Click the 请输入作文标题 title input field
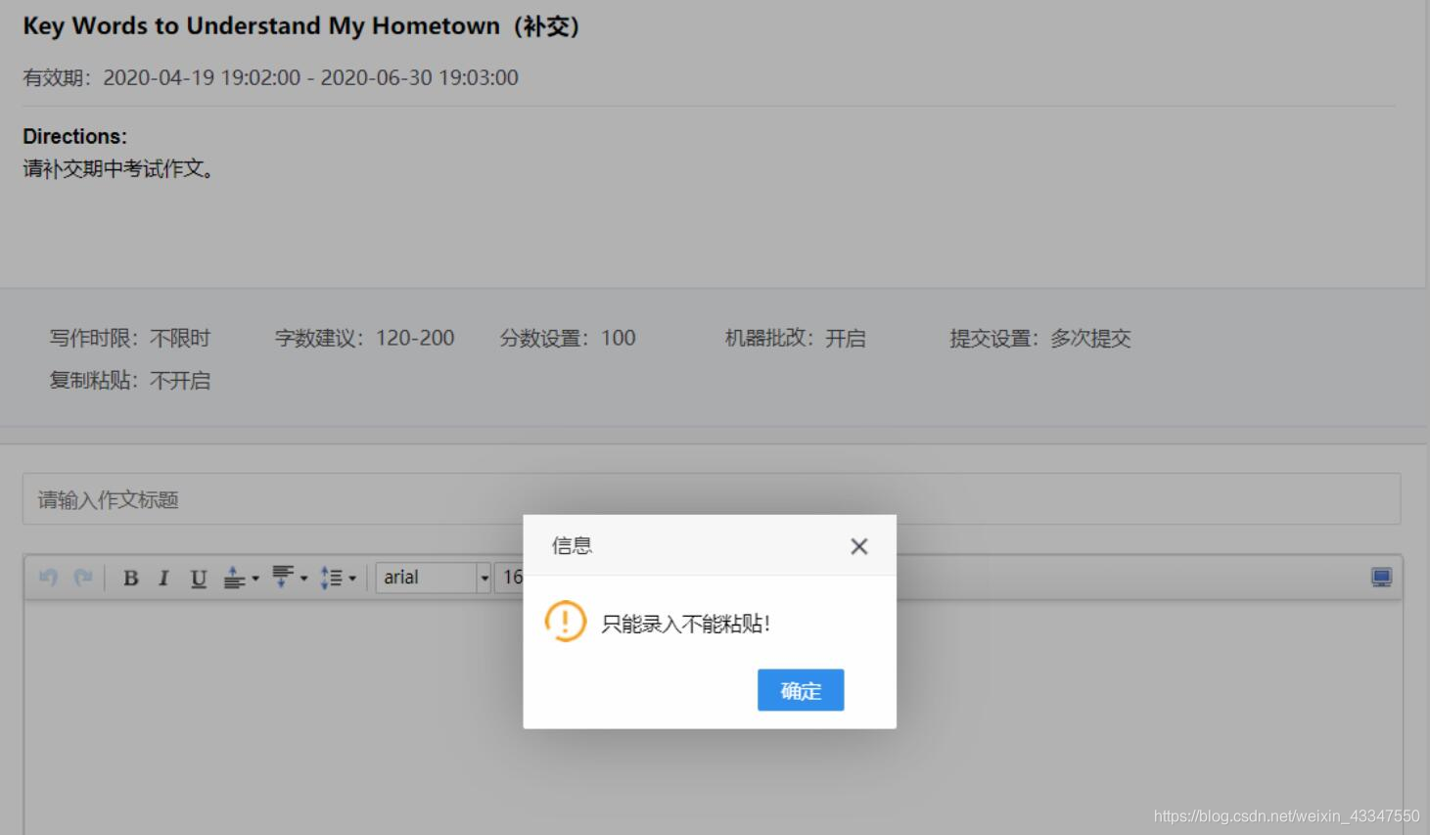Image resolution: width=1430 pixels, height=835 pixels. coord(294,498)
